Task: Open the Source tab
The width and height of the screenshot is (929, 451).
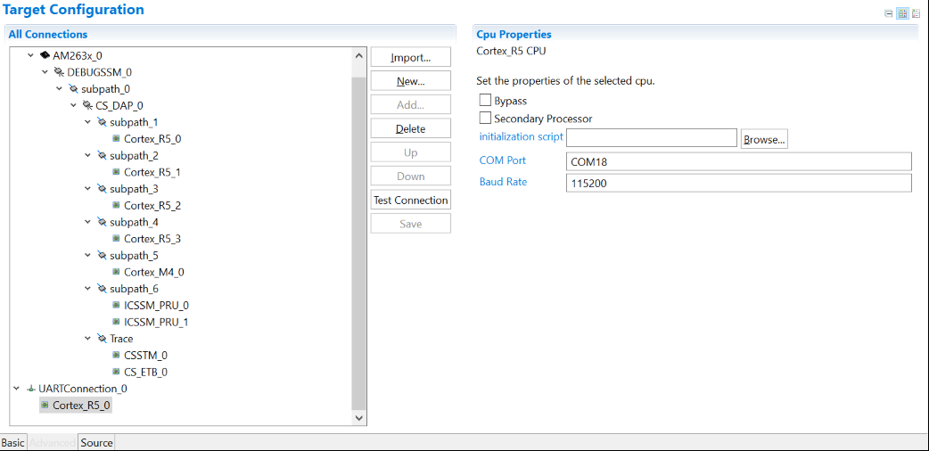Action: point(96,442)
